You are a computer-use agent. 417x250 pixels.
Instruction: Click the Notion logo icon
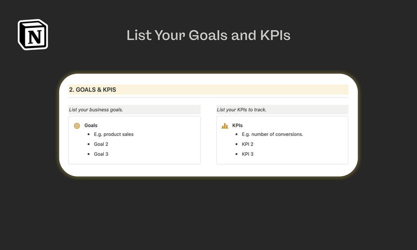pos(33,34)
